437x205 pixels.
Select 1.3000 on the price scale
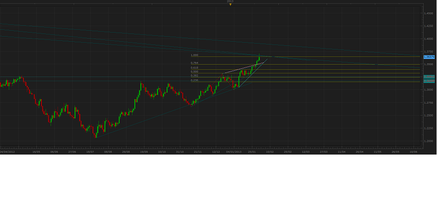pos(429,90)
